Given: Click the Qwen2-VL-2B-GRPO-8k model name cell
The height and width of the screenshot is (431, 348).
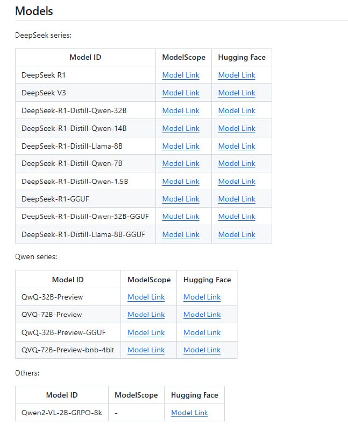Looking at the screenshot, I should [x=61, y=413].
